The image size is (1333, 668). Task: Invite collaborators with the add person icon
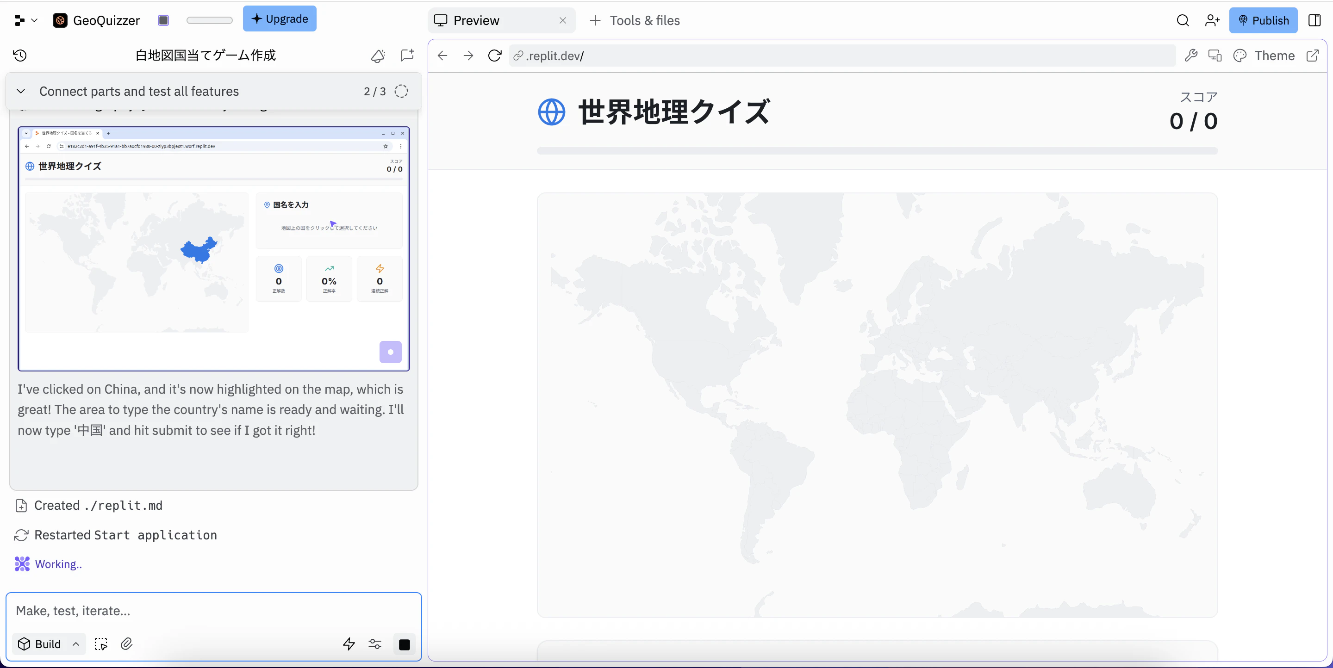(x=1212, y=20)
